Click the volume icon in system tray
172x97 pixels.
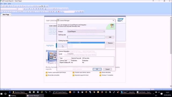(x=156, y=96)
